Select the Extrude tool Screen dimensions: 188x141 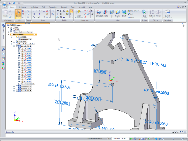pos(98,13)
